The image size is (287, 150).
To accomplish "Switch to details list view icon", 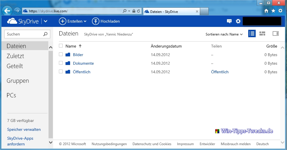I will tap(252, 33).
